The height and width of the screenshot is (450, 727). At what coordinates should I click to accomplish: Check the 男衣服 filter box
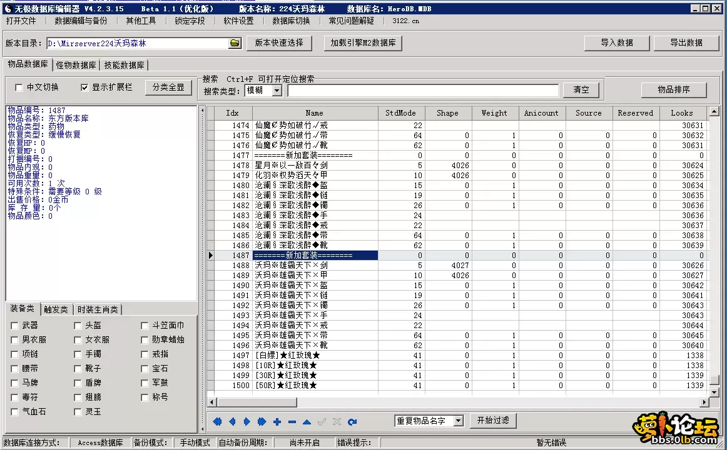click(14, 340)
